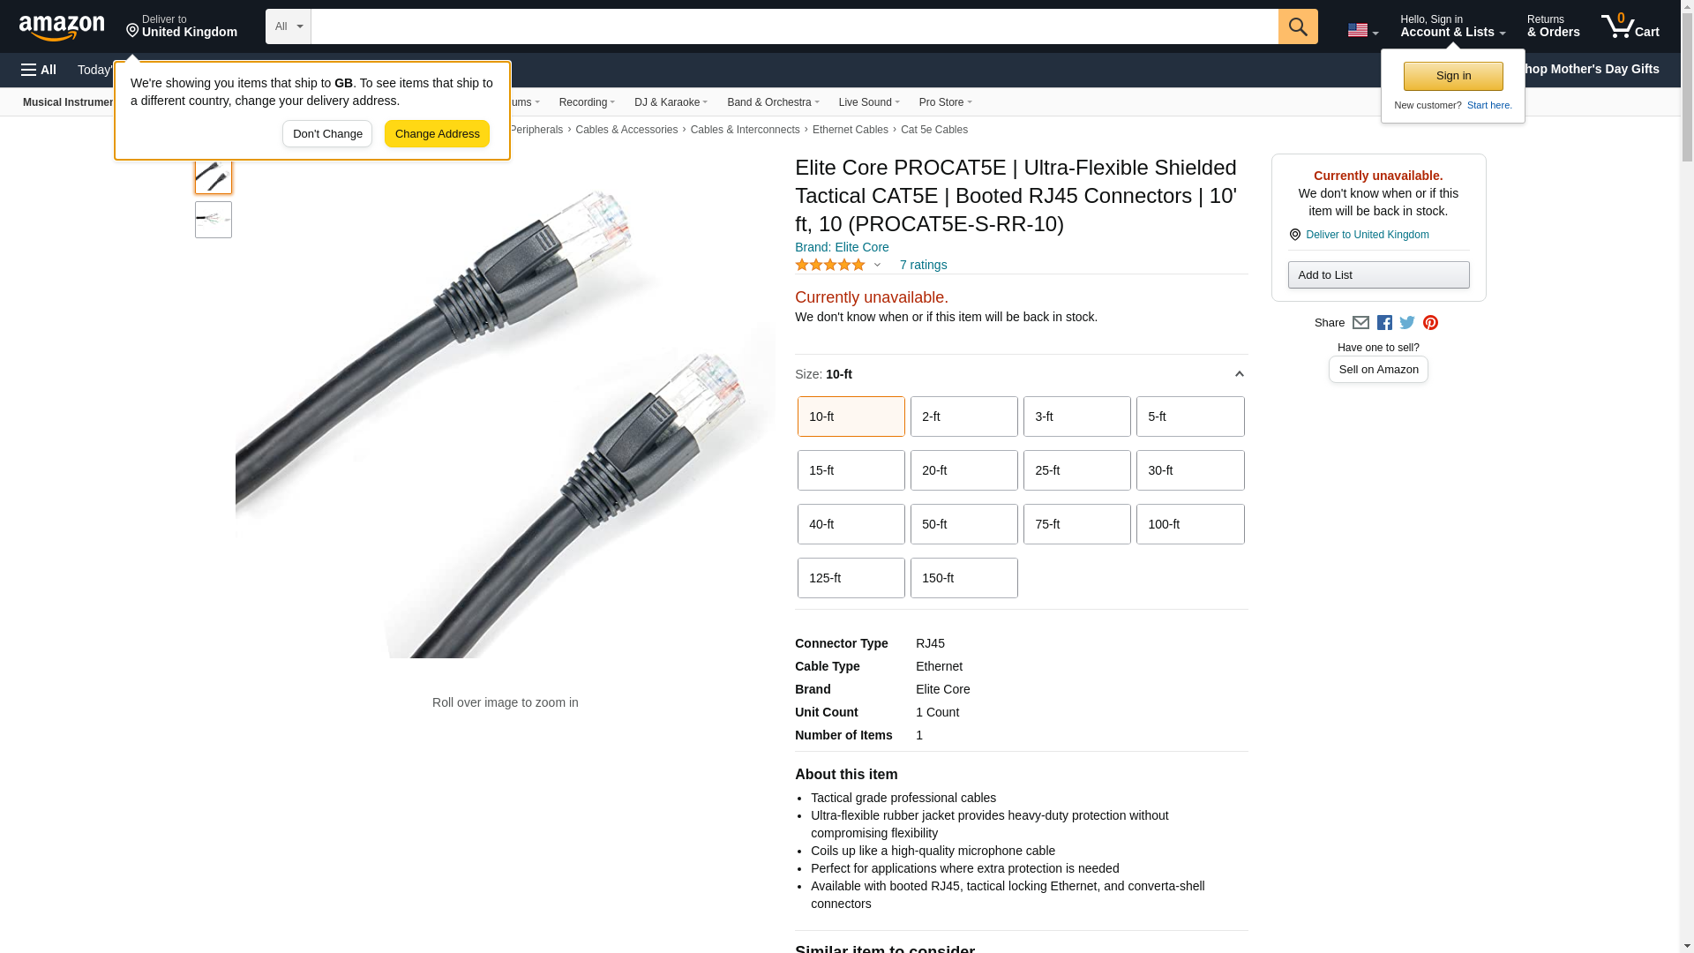The image size is (1694, 953).
Task: Share product on Facebook icon
Action: (x=1384, y=323)
